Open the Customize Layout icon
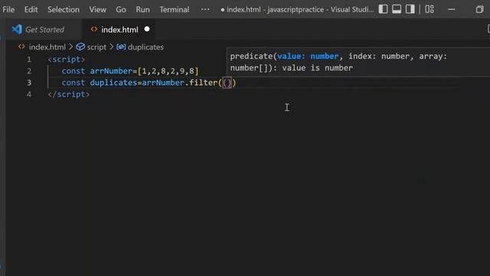This screenshot has height=276, width=490. pyautogui.click(x=430, y=9)
